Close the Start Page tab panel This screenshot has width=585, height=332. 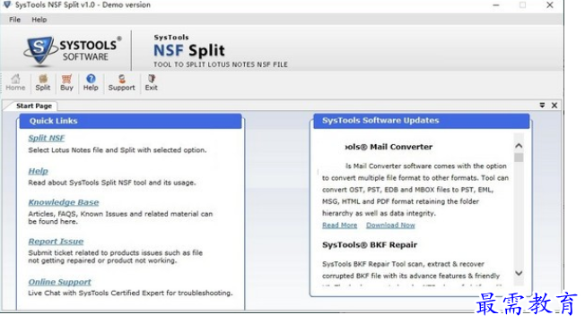(554, 106)
